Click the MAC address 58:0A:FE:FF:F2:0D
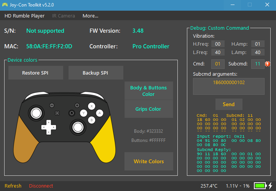This screenshot has height=191, width=276. [49, 46]
